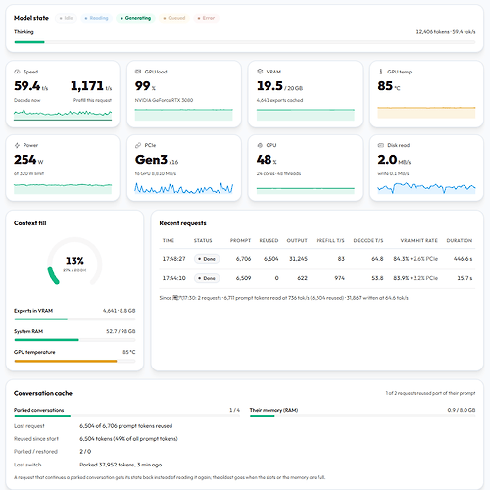Click the VRAM usage area chart

click(306, 115)
